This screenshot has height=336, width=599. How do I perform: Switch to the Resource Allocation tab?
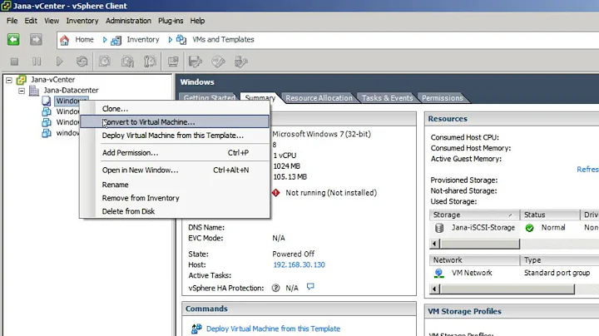(319, 98)
